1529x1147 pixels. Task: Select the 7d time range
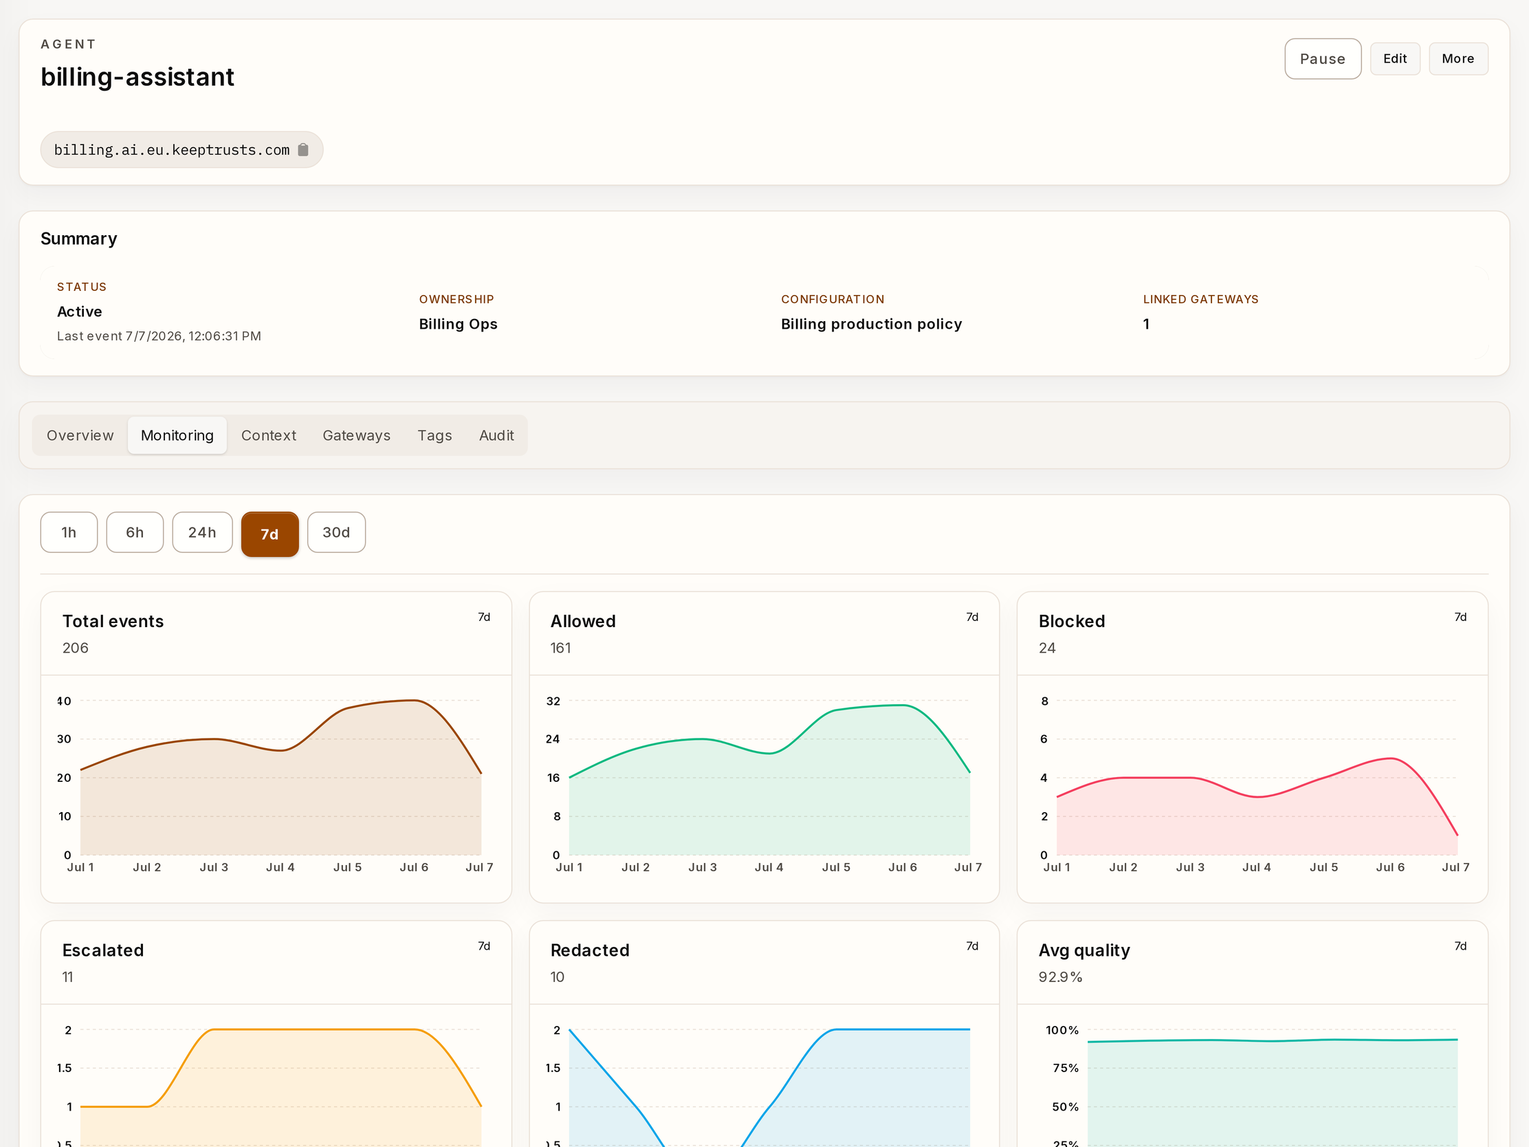pyautogui.click(x=269, y=534)
